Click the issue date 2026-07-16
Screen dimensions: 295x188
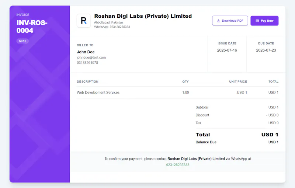[x=227, y=50]
